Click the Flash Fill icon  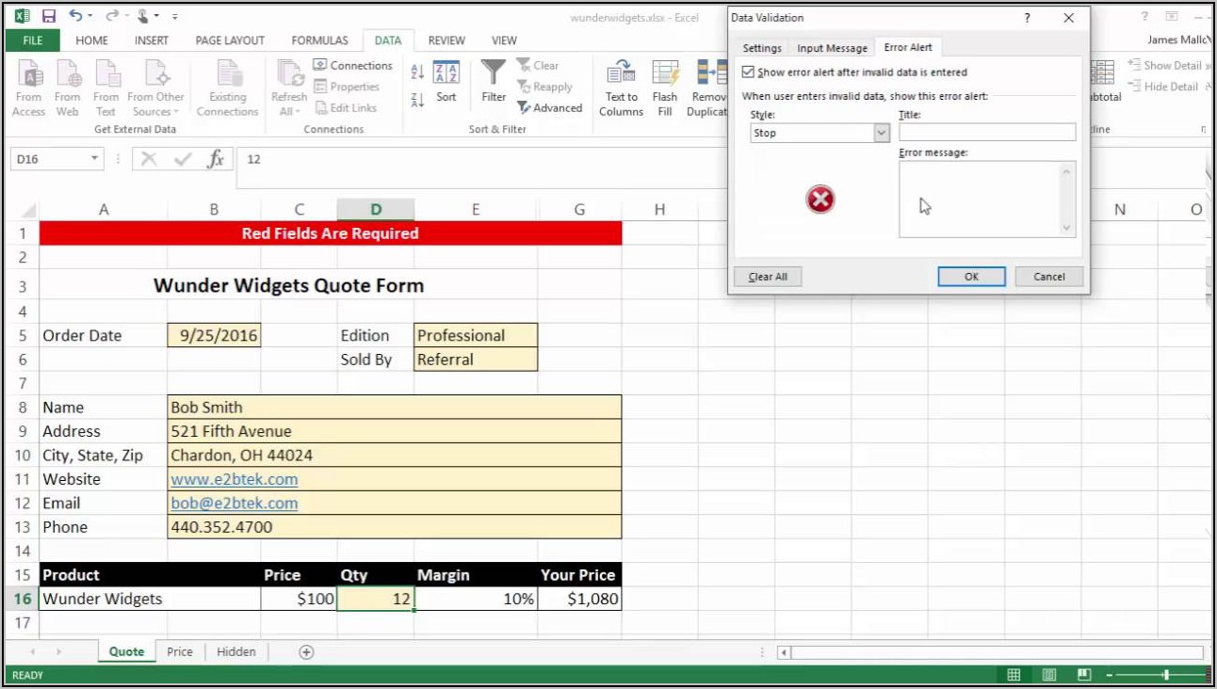point(665,73)
